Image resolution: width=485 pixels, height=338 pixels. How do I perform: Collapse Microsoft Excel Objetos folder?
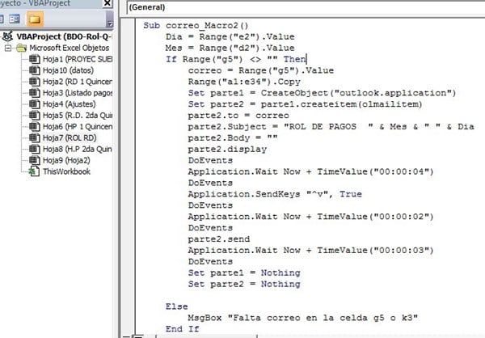7,48
